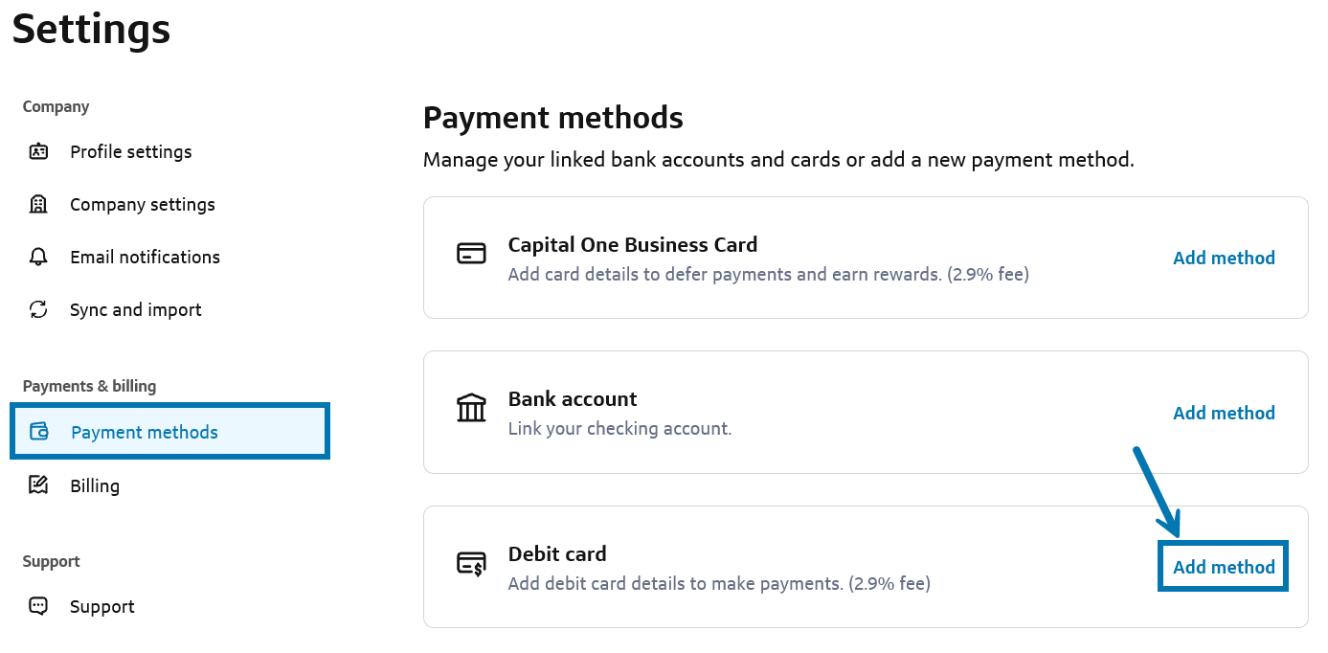The height and width of the screenshot is (653, 1328).
Task: Click the Billing receipt icon
Action: 38,485
